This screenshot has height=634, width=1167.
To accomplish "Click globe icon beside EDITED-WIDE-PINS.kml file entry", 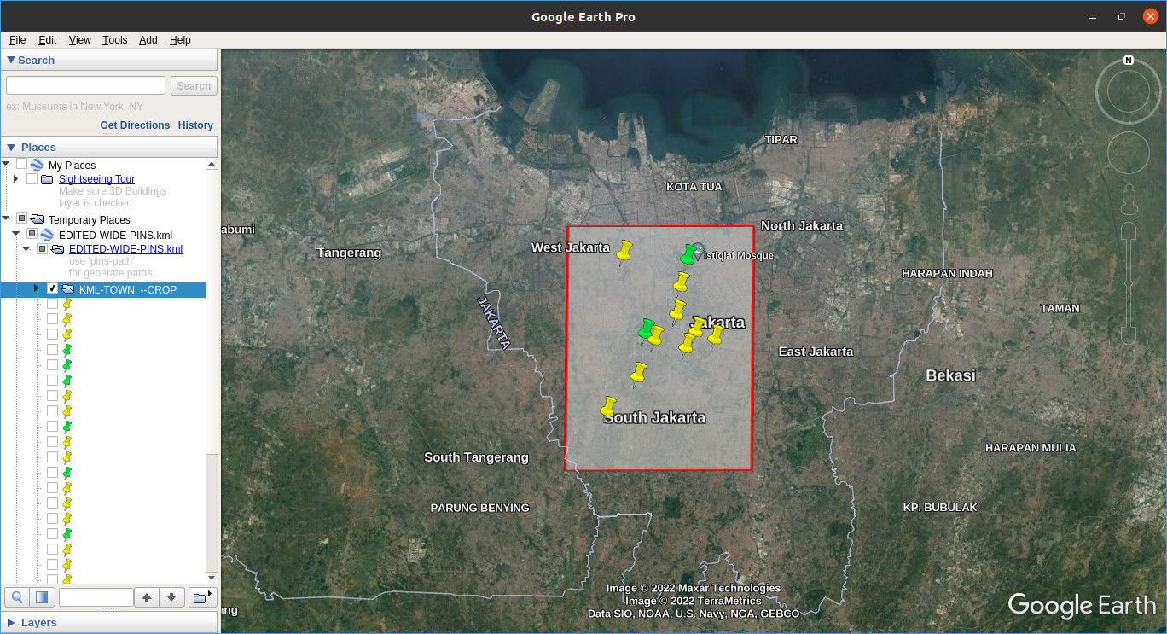I will point(47,234).
